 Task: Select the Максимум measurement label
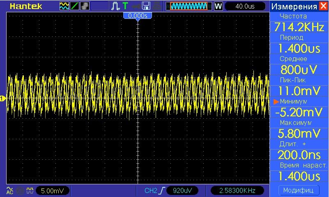coord(296,123)
